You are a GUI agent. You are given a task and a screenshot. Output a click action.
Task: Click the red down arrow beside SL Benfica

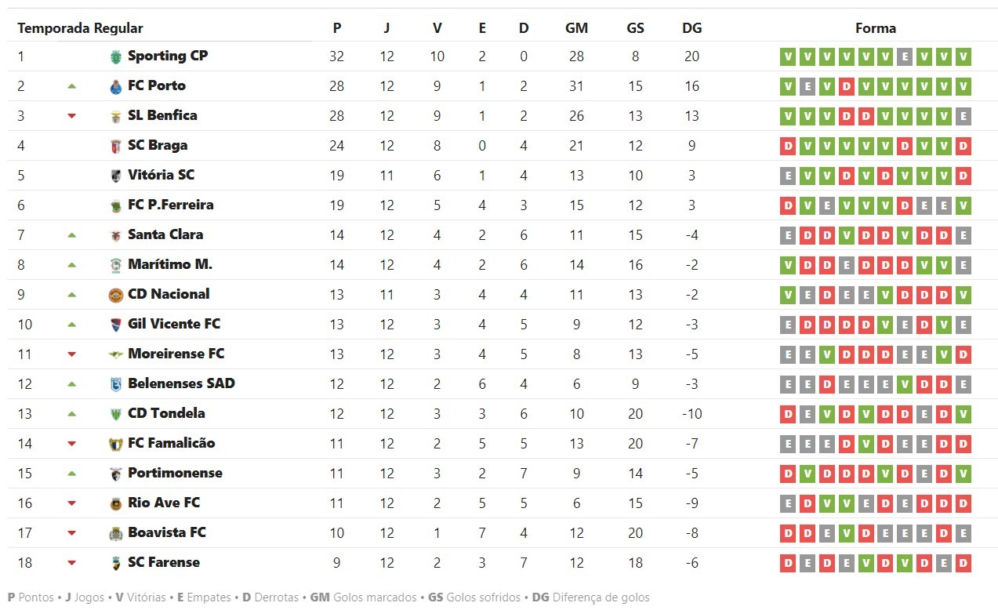[72, 116]
